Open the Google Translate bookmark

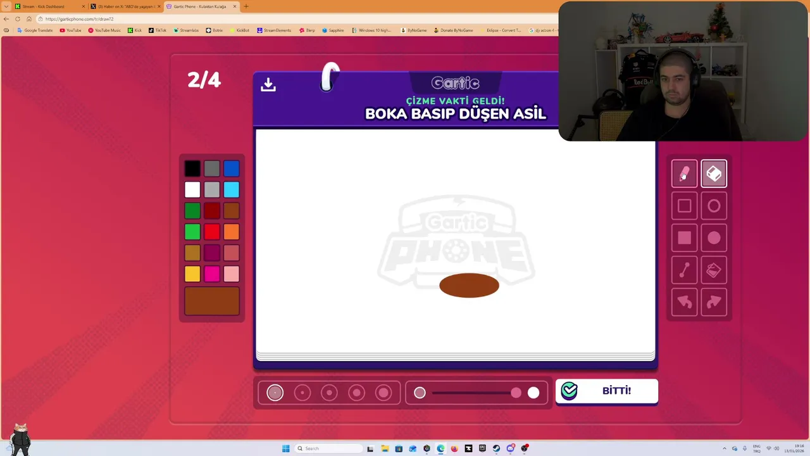35,30
